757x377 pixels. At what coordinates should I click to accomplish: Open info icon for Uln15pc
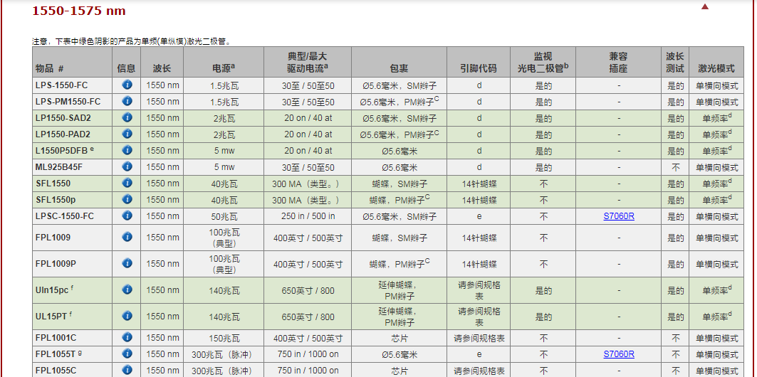point(127,290)
